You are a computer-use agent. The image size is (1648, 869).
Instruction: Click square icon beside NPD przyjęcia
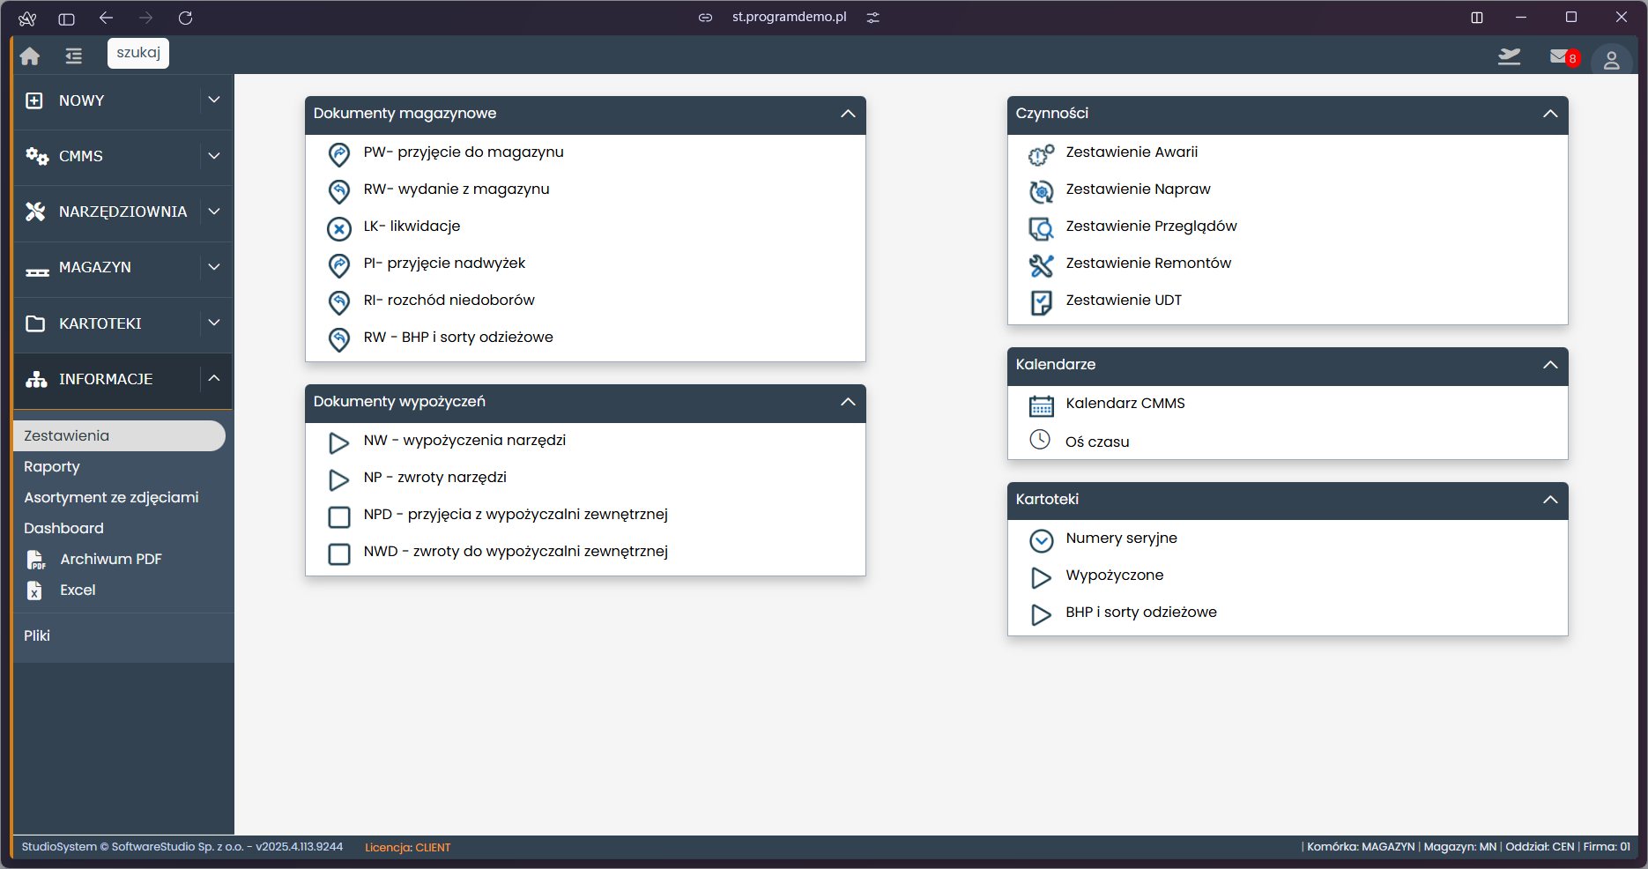(x=339, y=516)
